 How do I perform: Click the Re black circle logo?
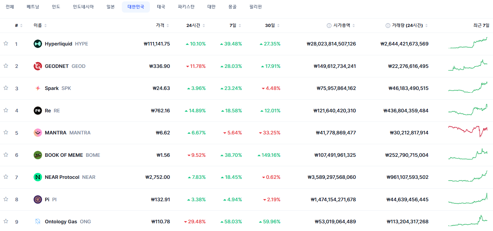point(38,111)
